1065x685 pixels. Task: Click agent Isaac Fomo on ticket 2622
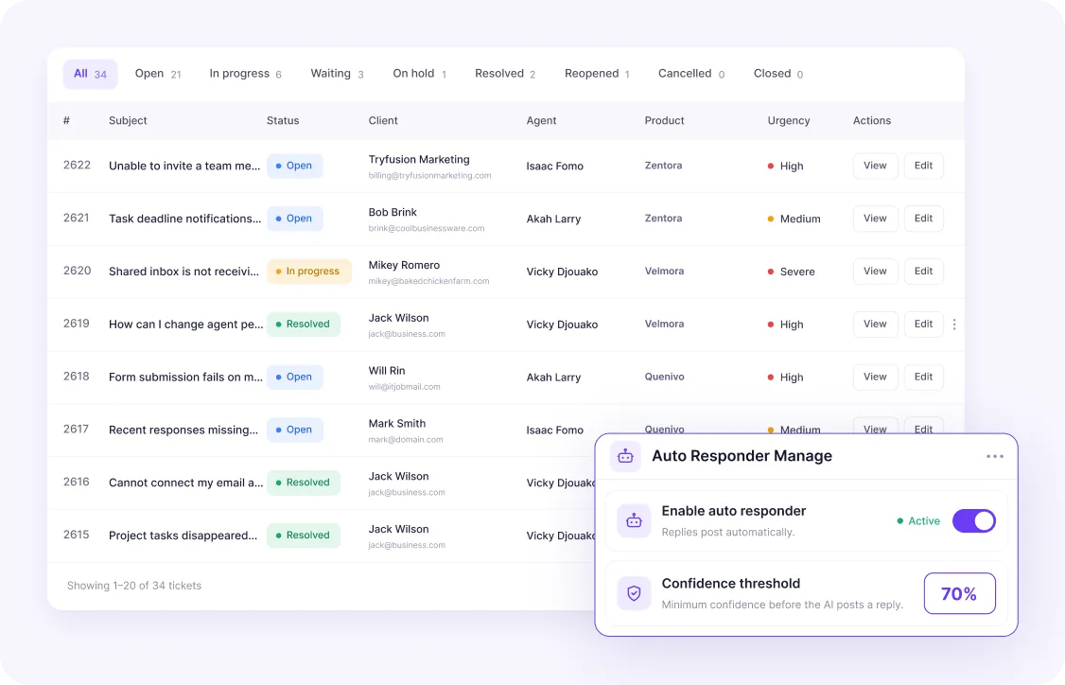(x=555, y=166)
